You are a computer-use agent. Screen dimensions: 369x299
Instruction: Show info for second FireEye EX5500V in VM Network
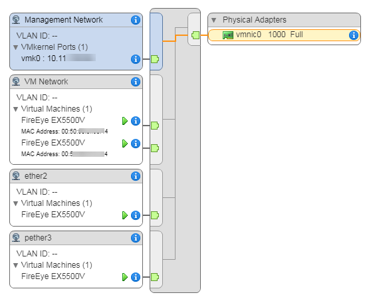coord(136,144)
